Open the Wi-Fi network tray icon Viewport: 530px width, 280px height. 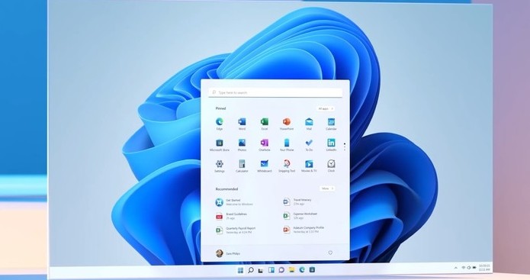pos(464,268)
